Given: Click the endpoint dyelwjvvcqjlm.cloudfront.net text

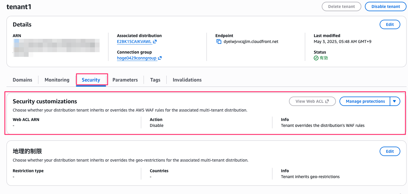Looking at the screenshot, I should (251, 42).
